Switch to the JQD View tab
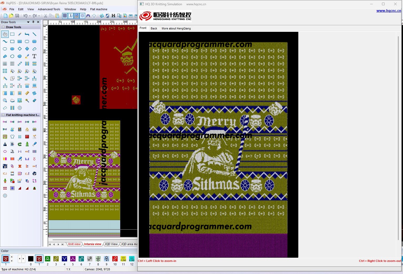The image size is (403, 274). point(111,244)
